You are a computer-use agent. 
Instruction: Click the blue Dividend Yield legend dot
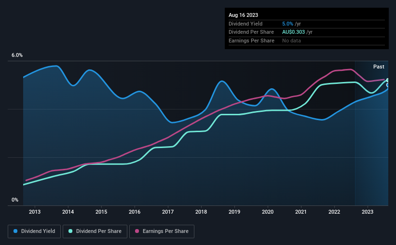click(15, 231)
